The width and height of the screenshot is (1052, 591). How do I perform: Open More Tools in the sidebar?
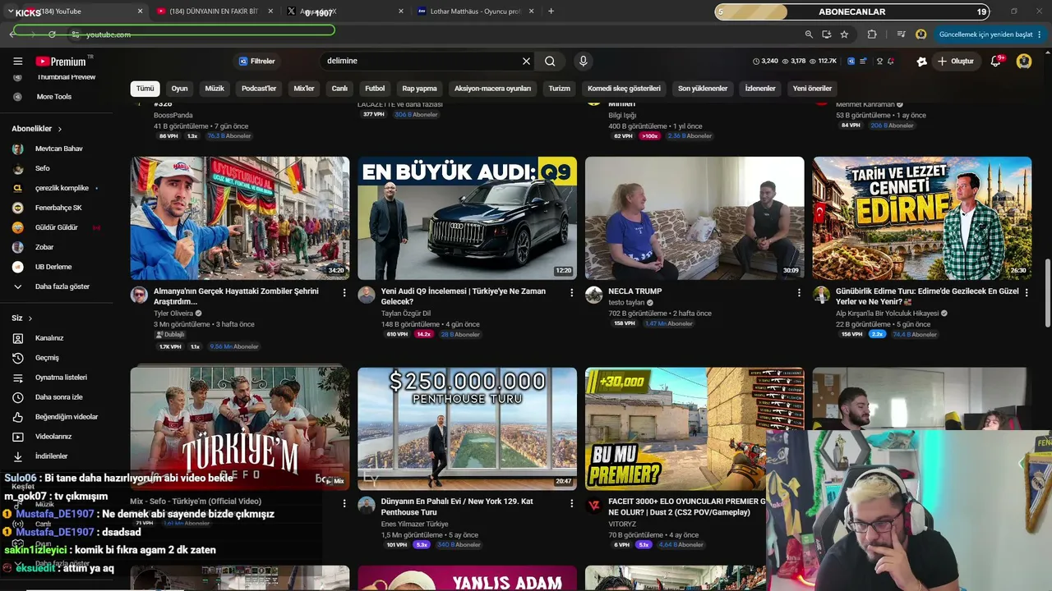click(53, 97)
